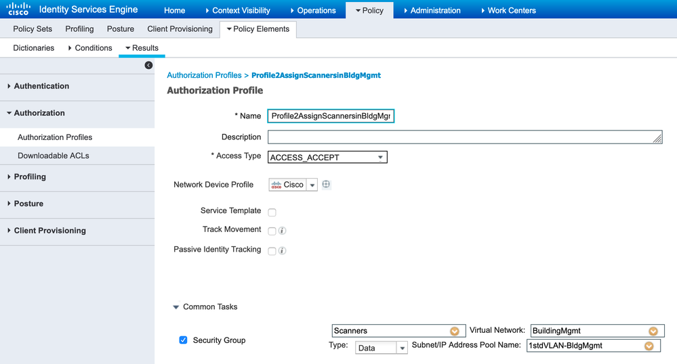The height and width of the screenshot is (364, 677).
Task: Switch to the Policy Sets tab
Action: [33, 29]
